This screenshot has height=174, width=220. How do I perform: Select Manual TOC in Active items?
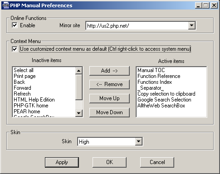(151, 70)
